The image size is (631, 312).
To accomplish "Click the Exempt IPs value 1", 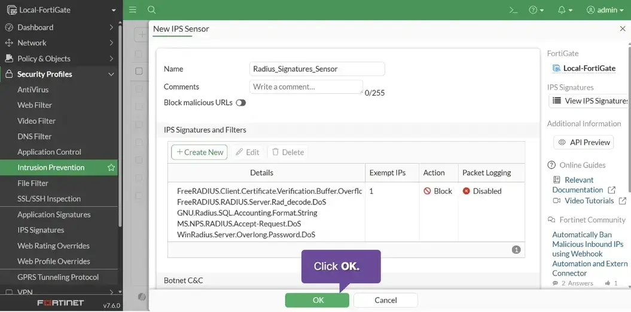I will pyautogui.click(x=371, y=191).
